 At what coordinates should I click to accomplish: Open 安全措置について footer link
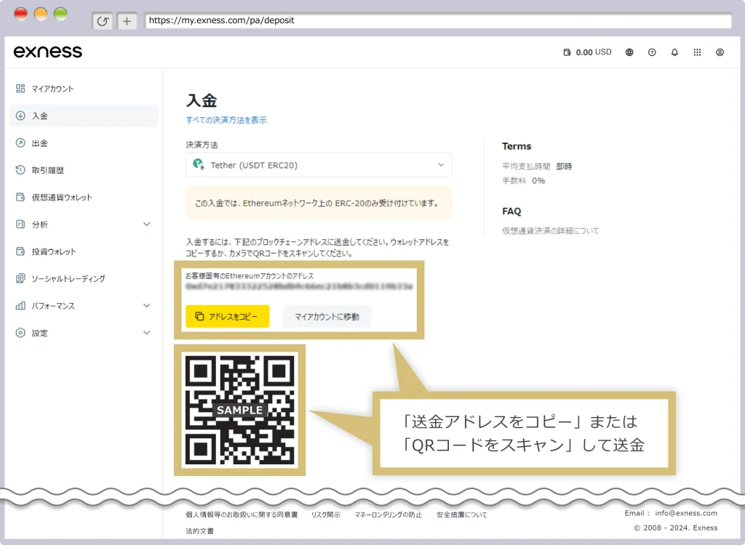(462, 514)
